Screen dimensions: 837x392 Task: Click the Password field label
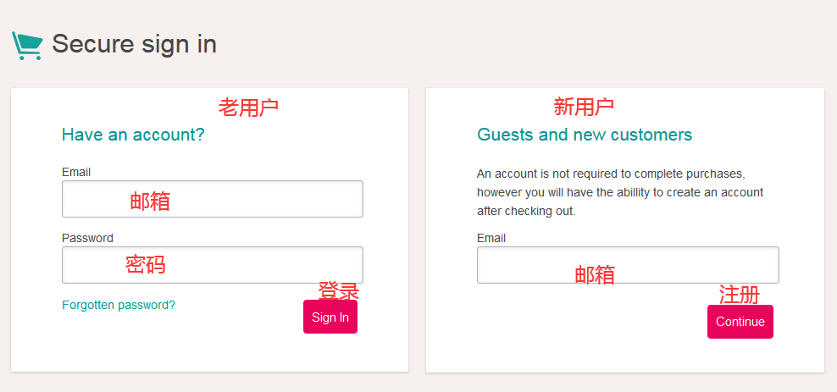click(x=87, y=238)
